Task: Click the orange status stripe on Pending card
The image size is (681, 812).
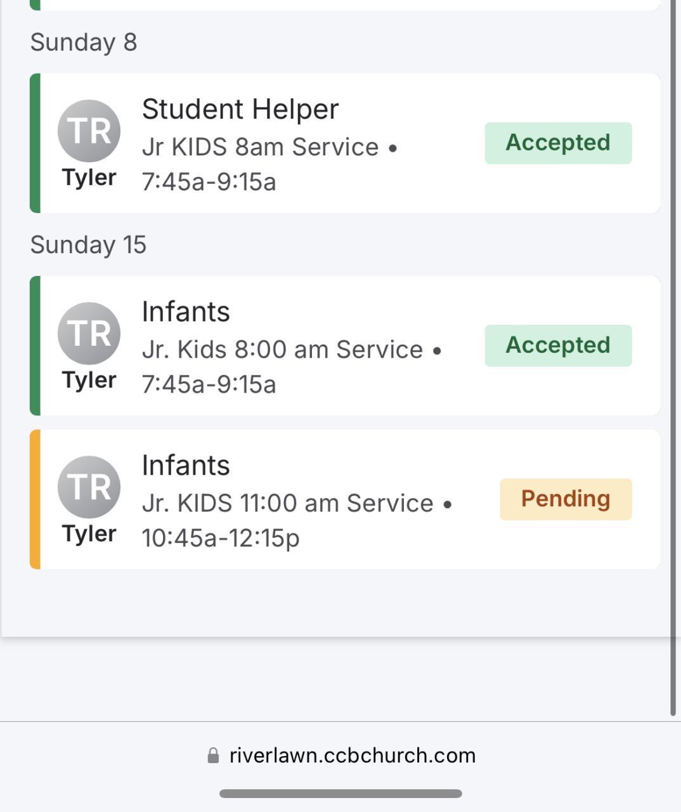Action: pos(35,499)
